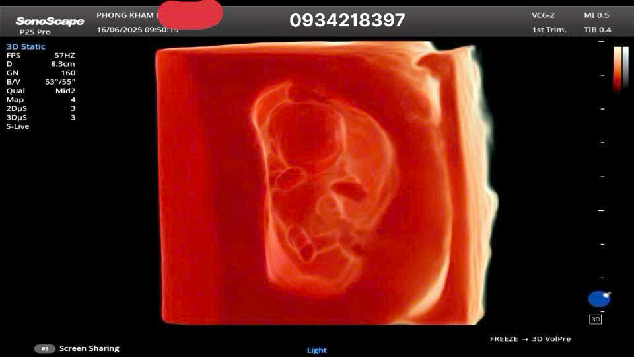
Task: Click the 1st Trim. exam preset label
Action: coord(549,30)
